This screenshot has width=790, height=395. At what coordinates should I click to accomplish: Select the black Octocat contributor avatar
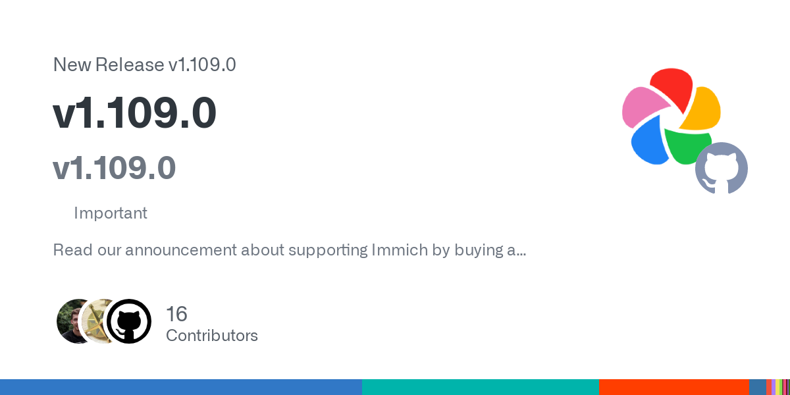(129, 321)
